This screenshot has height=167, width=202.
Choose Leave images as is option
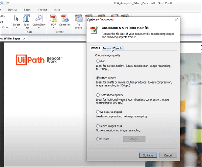click(x=98, y=126)
